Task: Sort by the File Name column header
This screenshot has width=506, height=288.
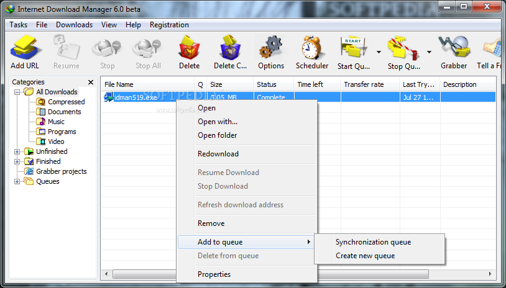Action: coord(147,84)
